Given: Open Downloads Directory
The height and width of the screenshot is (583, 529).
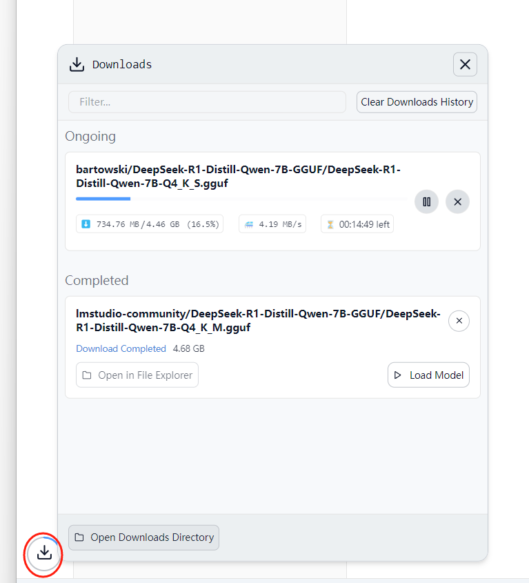Looking at the screenshot, I should coord(144,537).
